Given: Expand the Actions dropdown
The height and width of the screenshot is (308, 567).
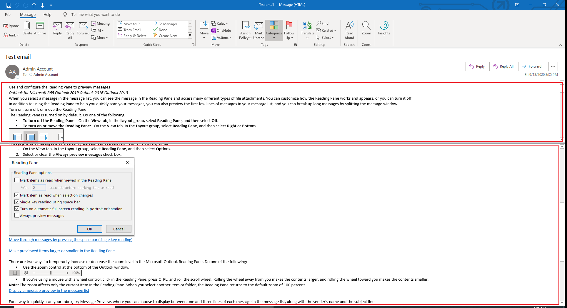Looking at the screenshot, I should tap(221, 37).
